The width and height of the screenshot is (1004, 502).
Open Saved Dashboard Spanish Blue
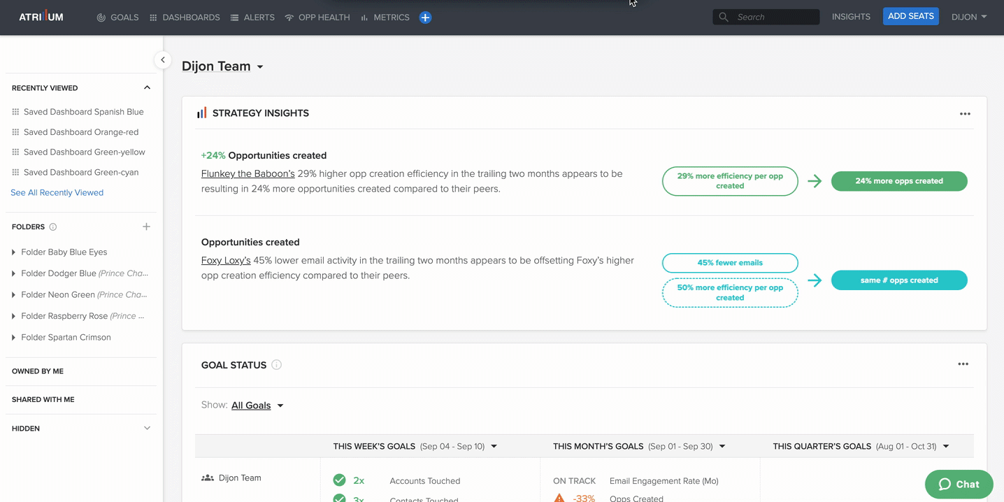(83, 112)
